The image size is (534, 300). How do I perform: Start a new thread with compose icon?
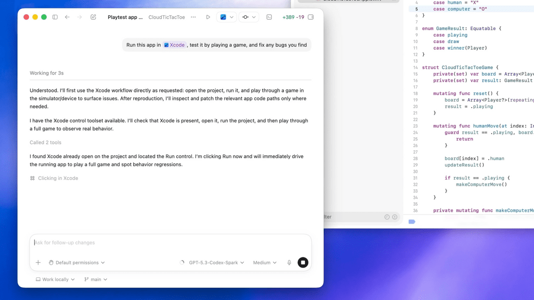point(93,17)
